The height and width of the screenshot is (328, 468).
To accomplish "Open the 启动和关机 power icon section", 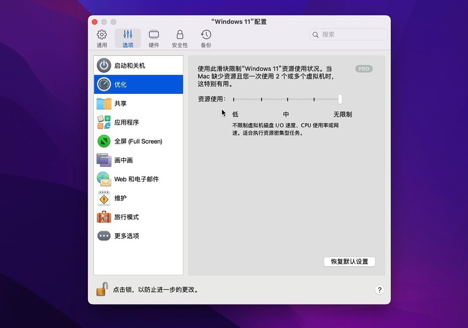I will 104,66.
